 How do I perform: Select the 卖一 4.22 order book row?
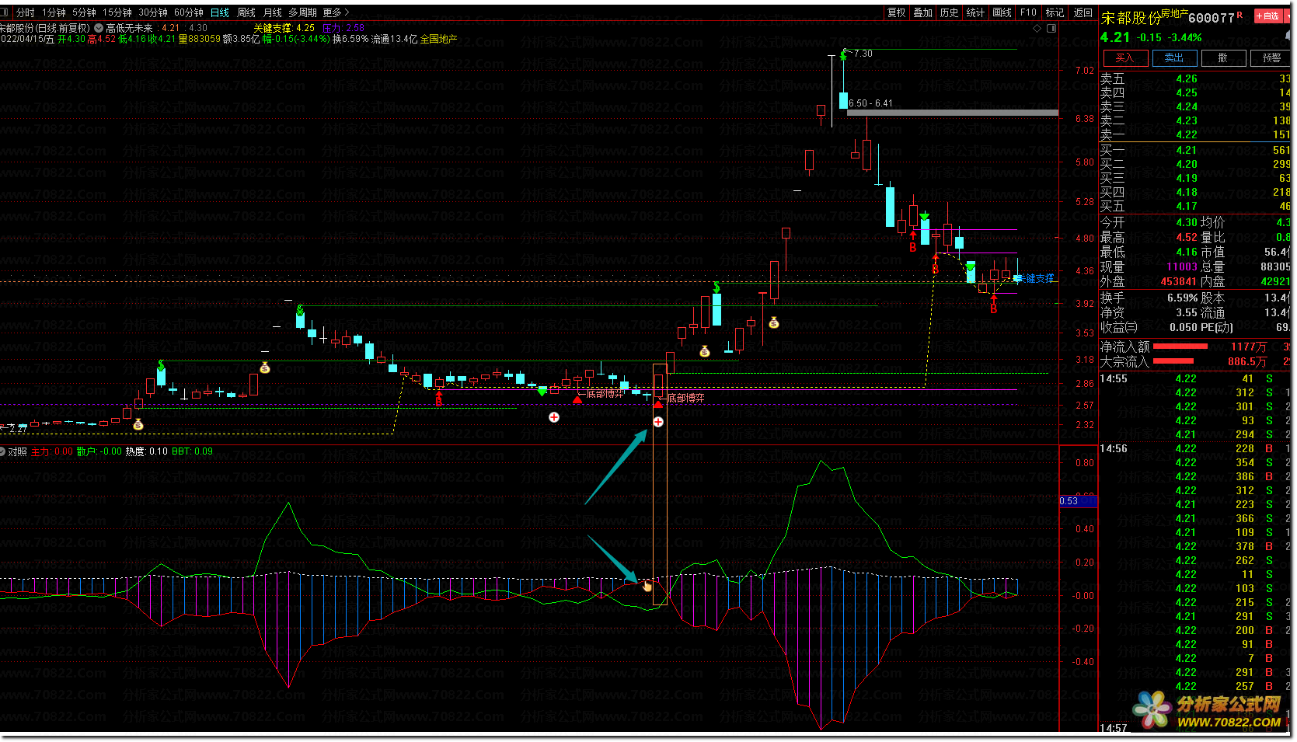tap(1196, 134)
